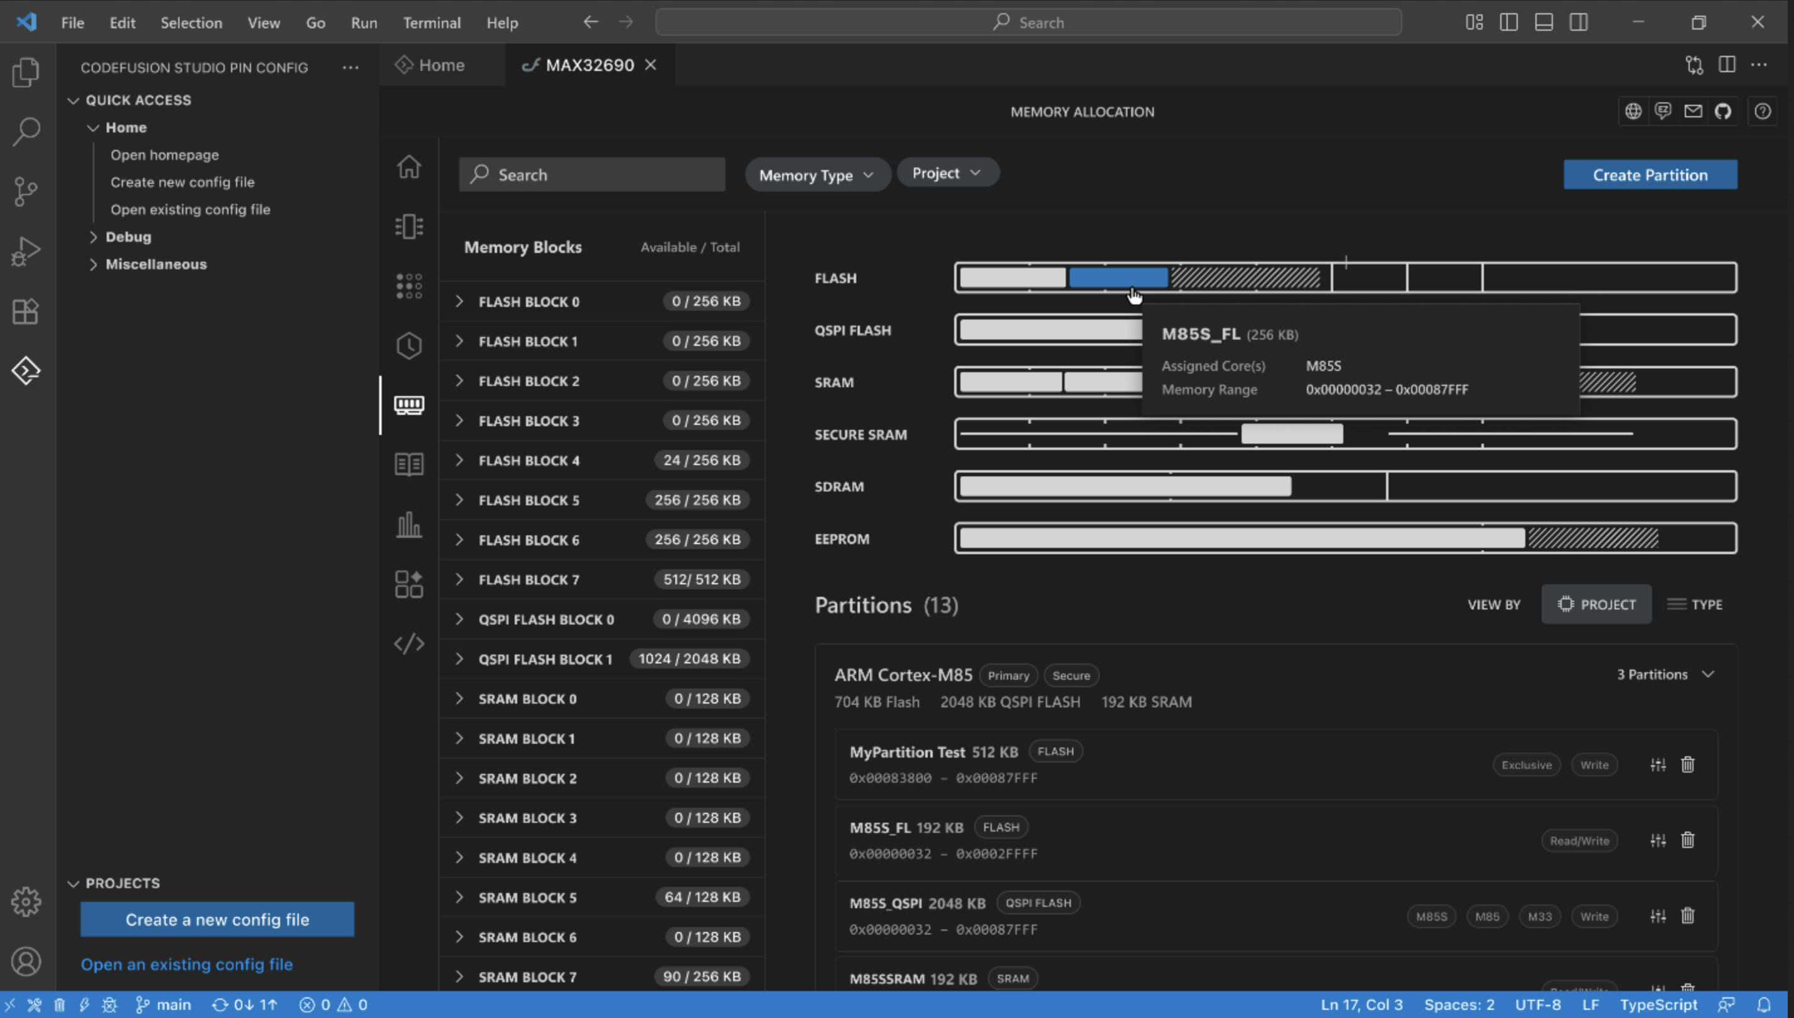1794x1018 pixels.
Task: Switch partitions view to PROJECT
Action: click(1596, 604)
